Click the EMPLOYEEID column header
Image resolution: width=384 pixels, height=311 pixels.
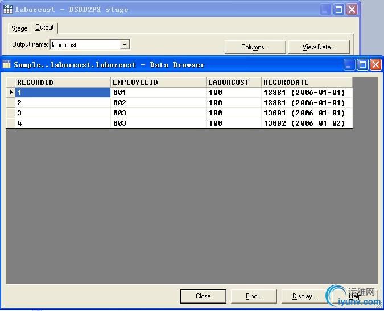158,82
